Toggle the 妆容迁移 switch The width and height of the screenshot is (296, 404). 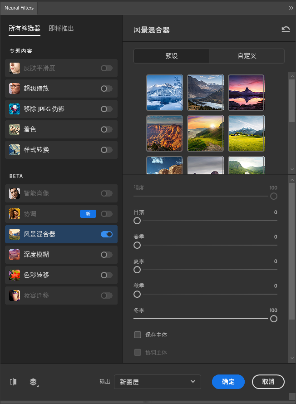point(106,296)
